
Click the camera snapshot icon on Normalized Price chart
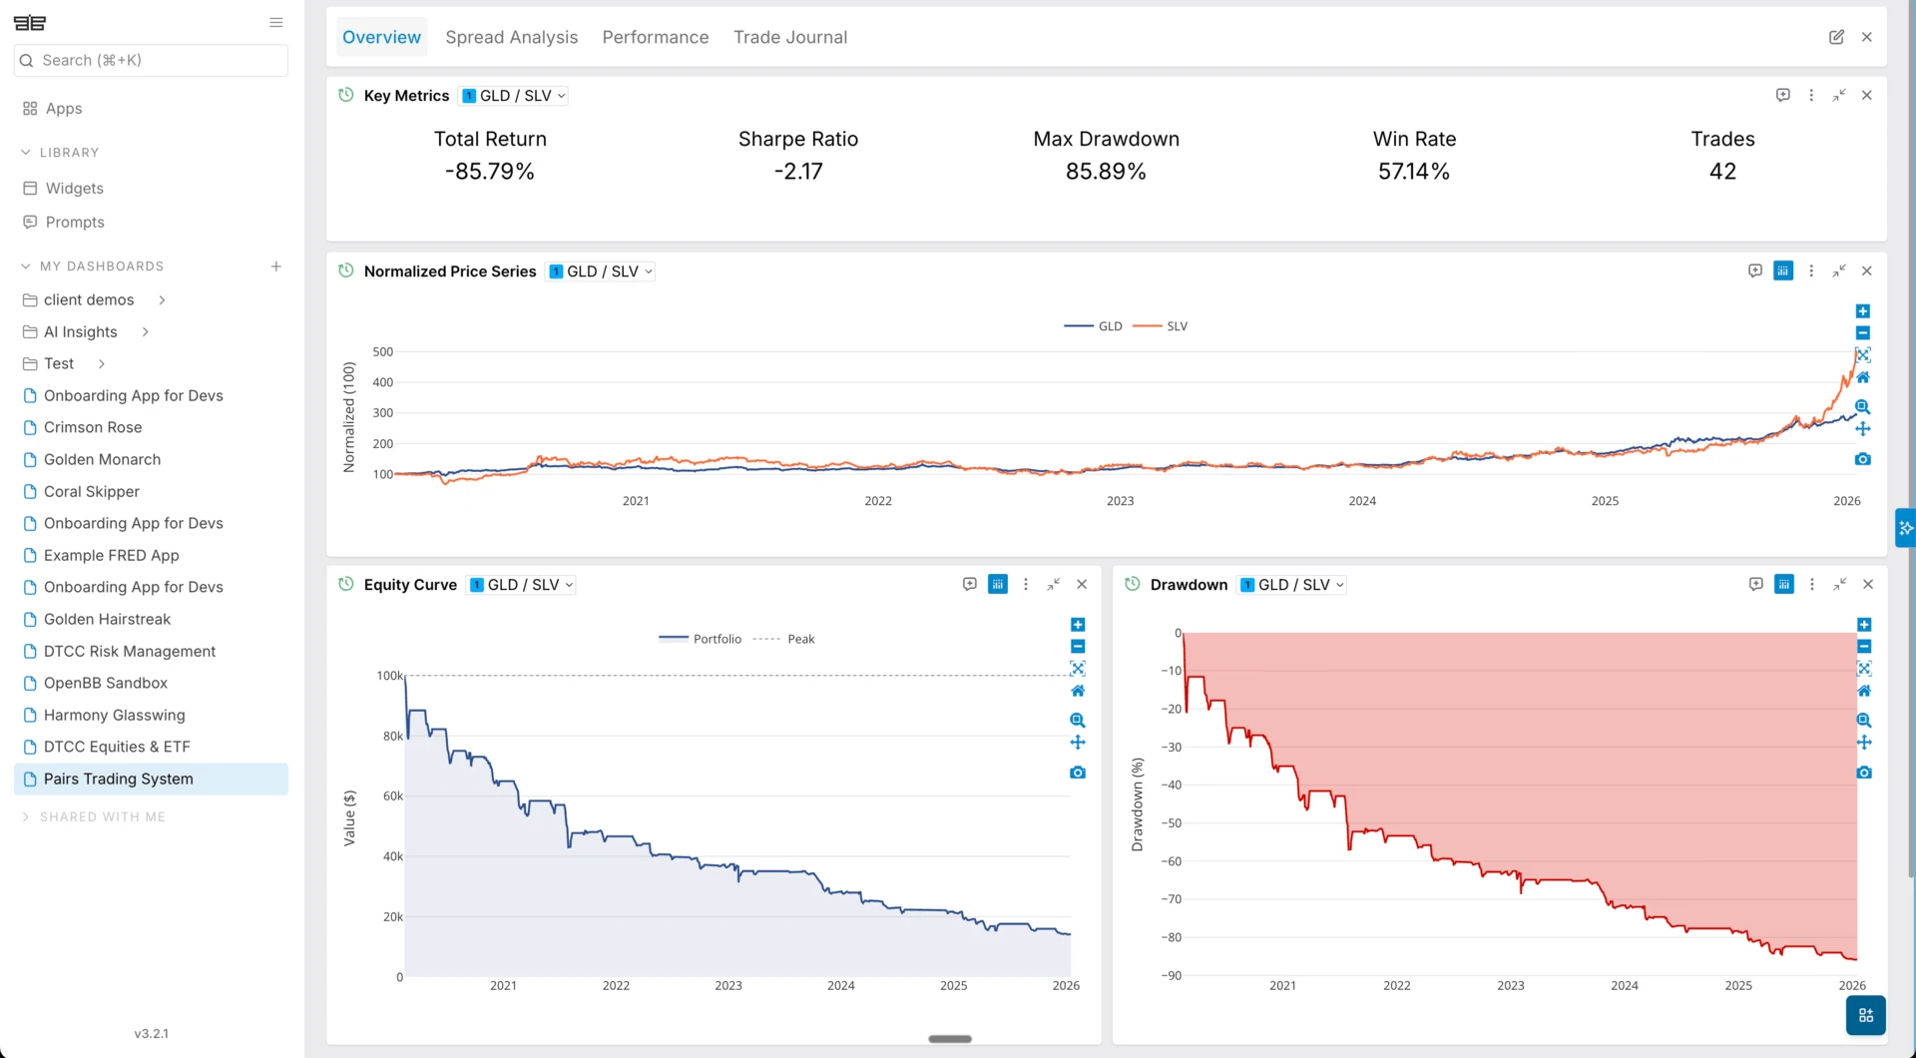1862,459
